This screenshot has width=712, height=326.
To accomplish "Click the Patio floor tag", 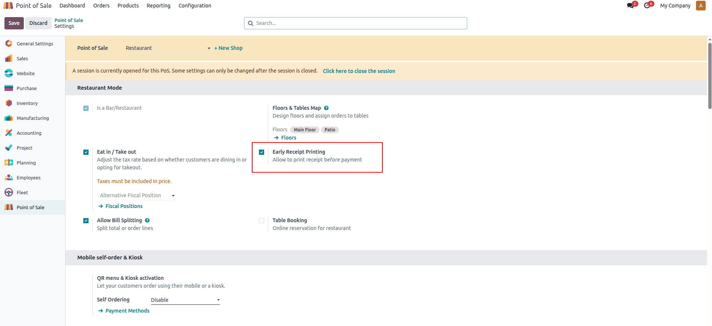I will pos(330,130).
